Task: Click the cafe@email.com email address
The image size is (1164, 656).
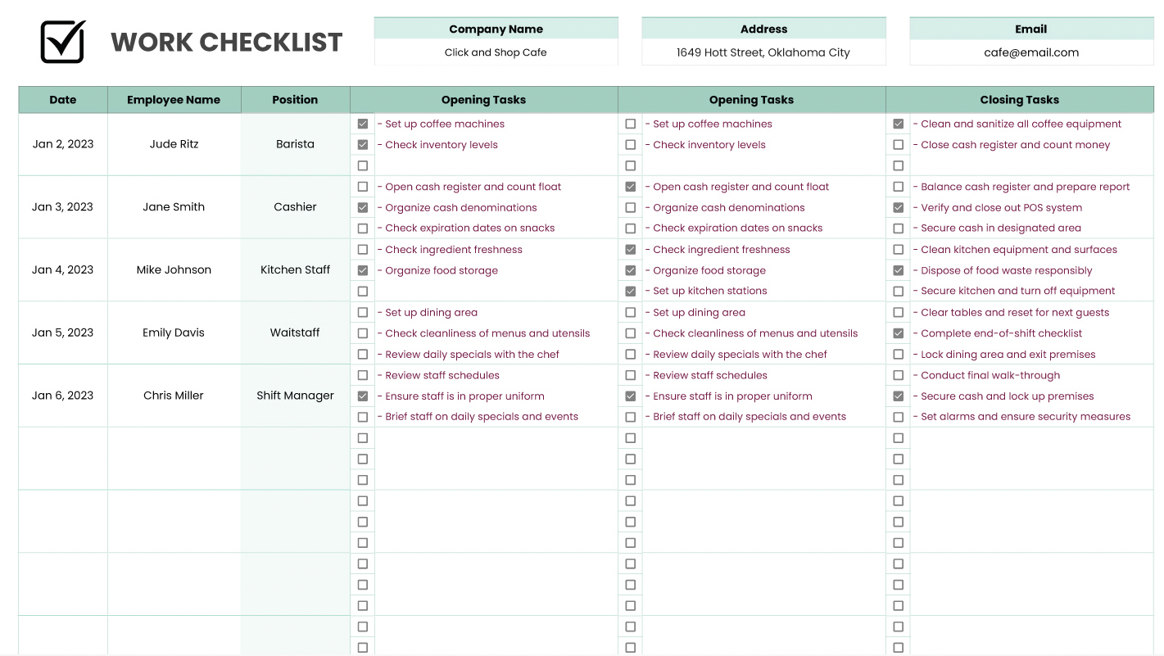Action: (1031, 52)
